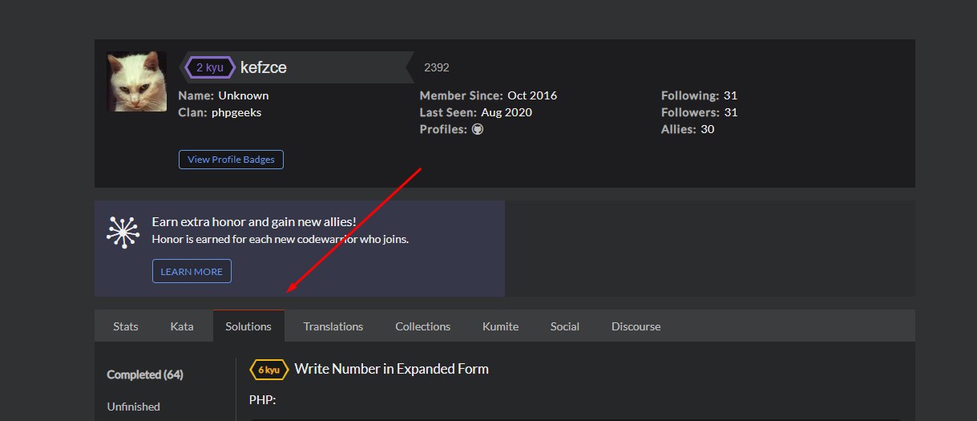The image size is (977, 421).
Task: Open the GitHub profile icon
Action: tap(478, 129)
